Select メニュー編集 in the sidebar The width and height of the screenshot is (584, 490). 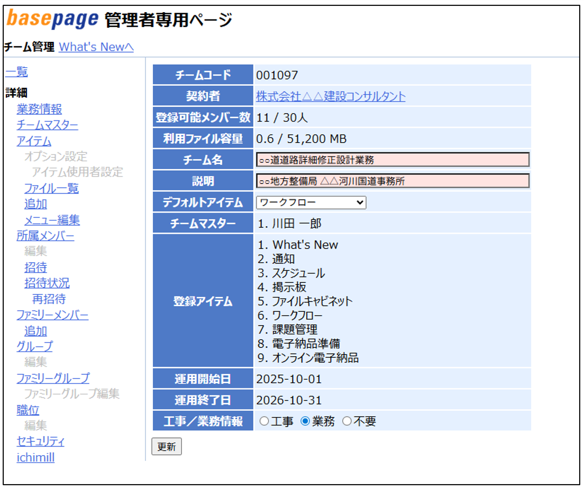point(52,220)
